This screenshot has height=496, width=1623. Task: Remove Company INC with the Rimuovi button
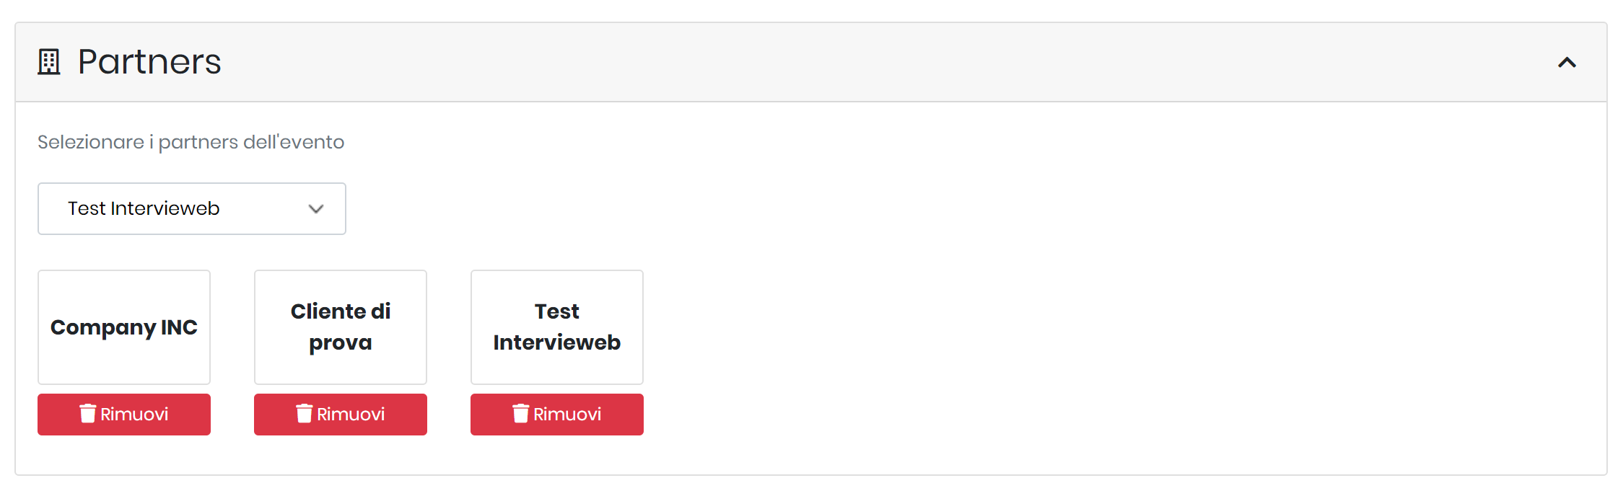(x=124, y=415)
